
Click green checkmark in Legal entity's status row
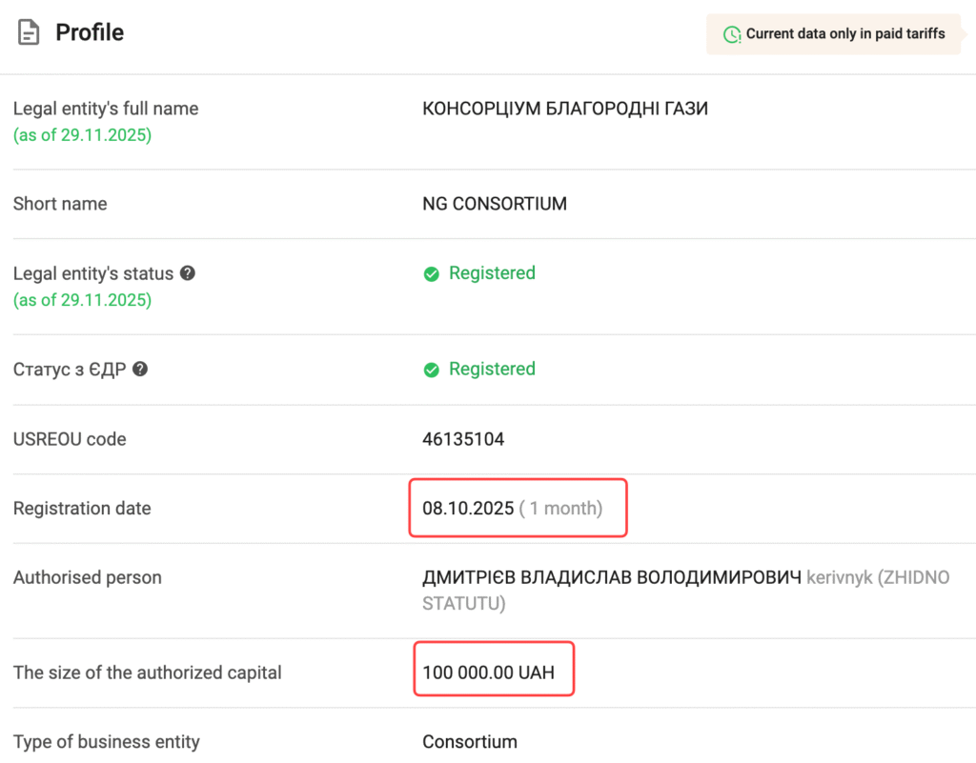tap(431, 274)
